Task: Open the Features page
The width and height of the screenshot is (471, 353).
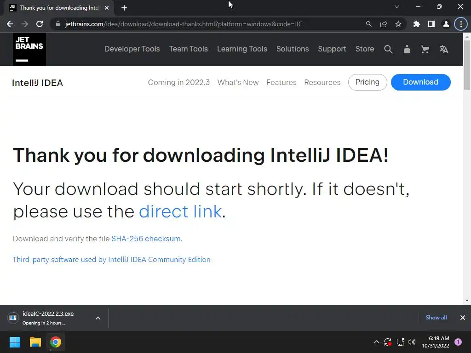Action: [281, 82]
